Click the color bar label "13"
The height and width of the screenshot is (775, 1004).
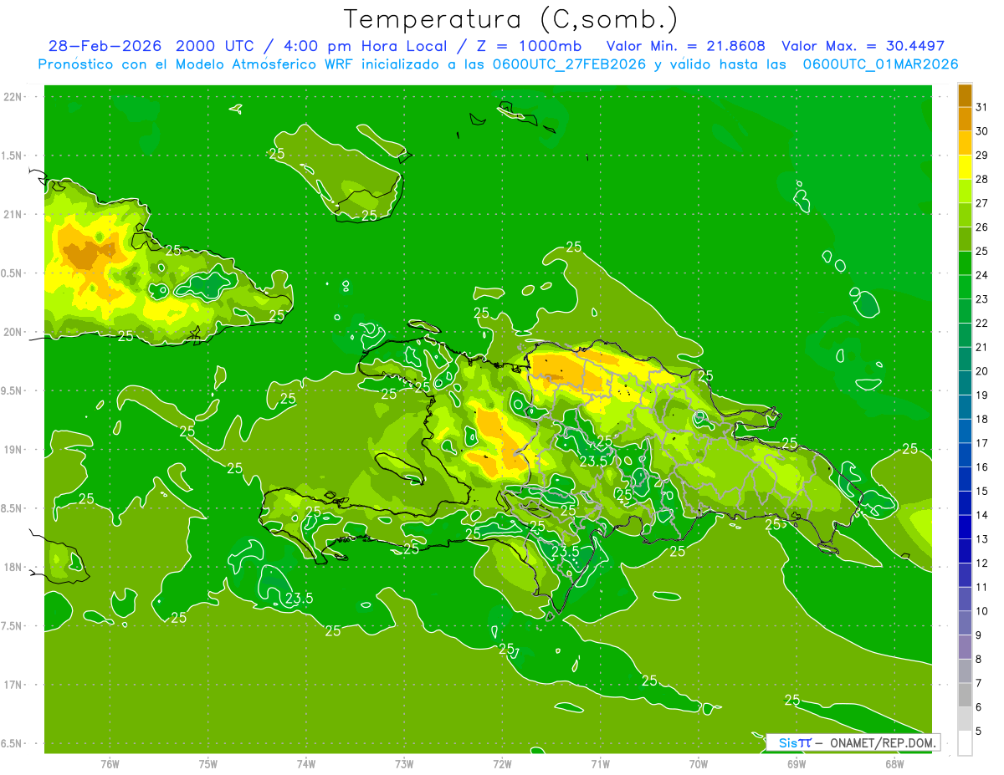click(981, 539)
